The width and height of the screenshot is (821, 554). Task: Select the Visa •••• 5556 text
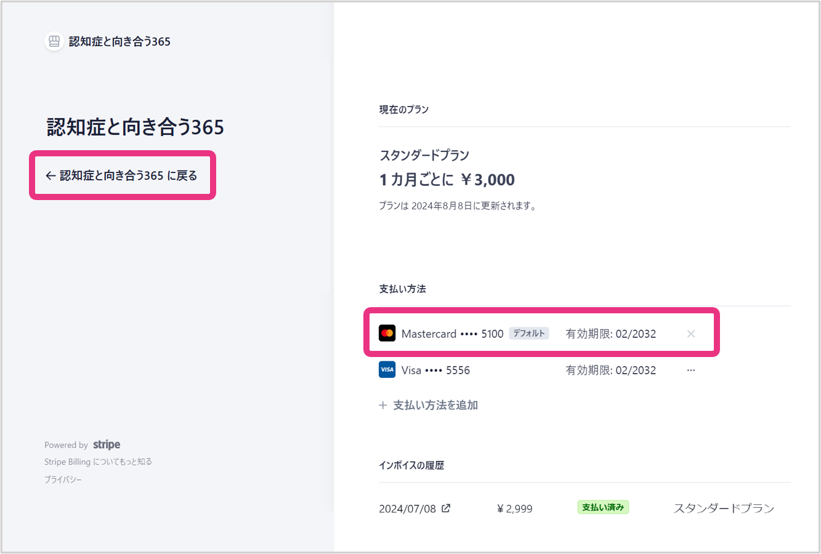tap(435, 370)
